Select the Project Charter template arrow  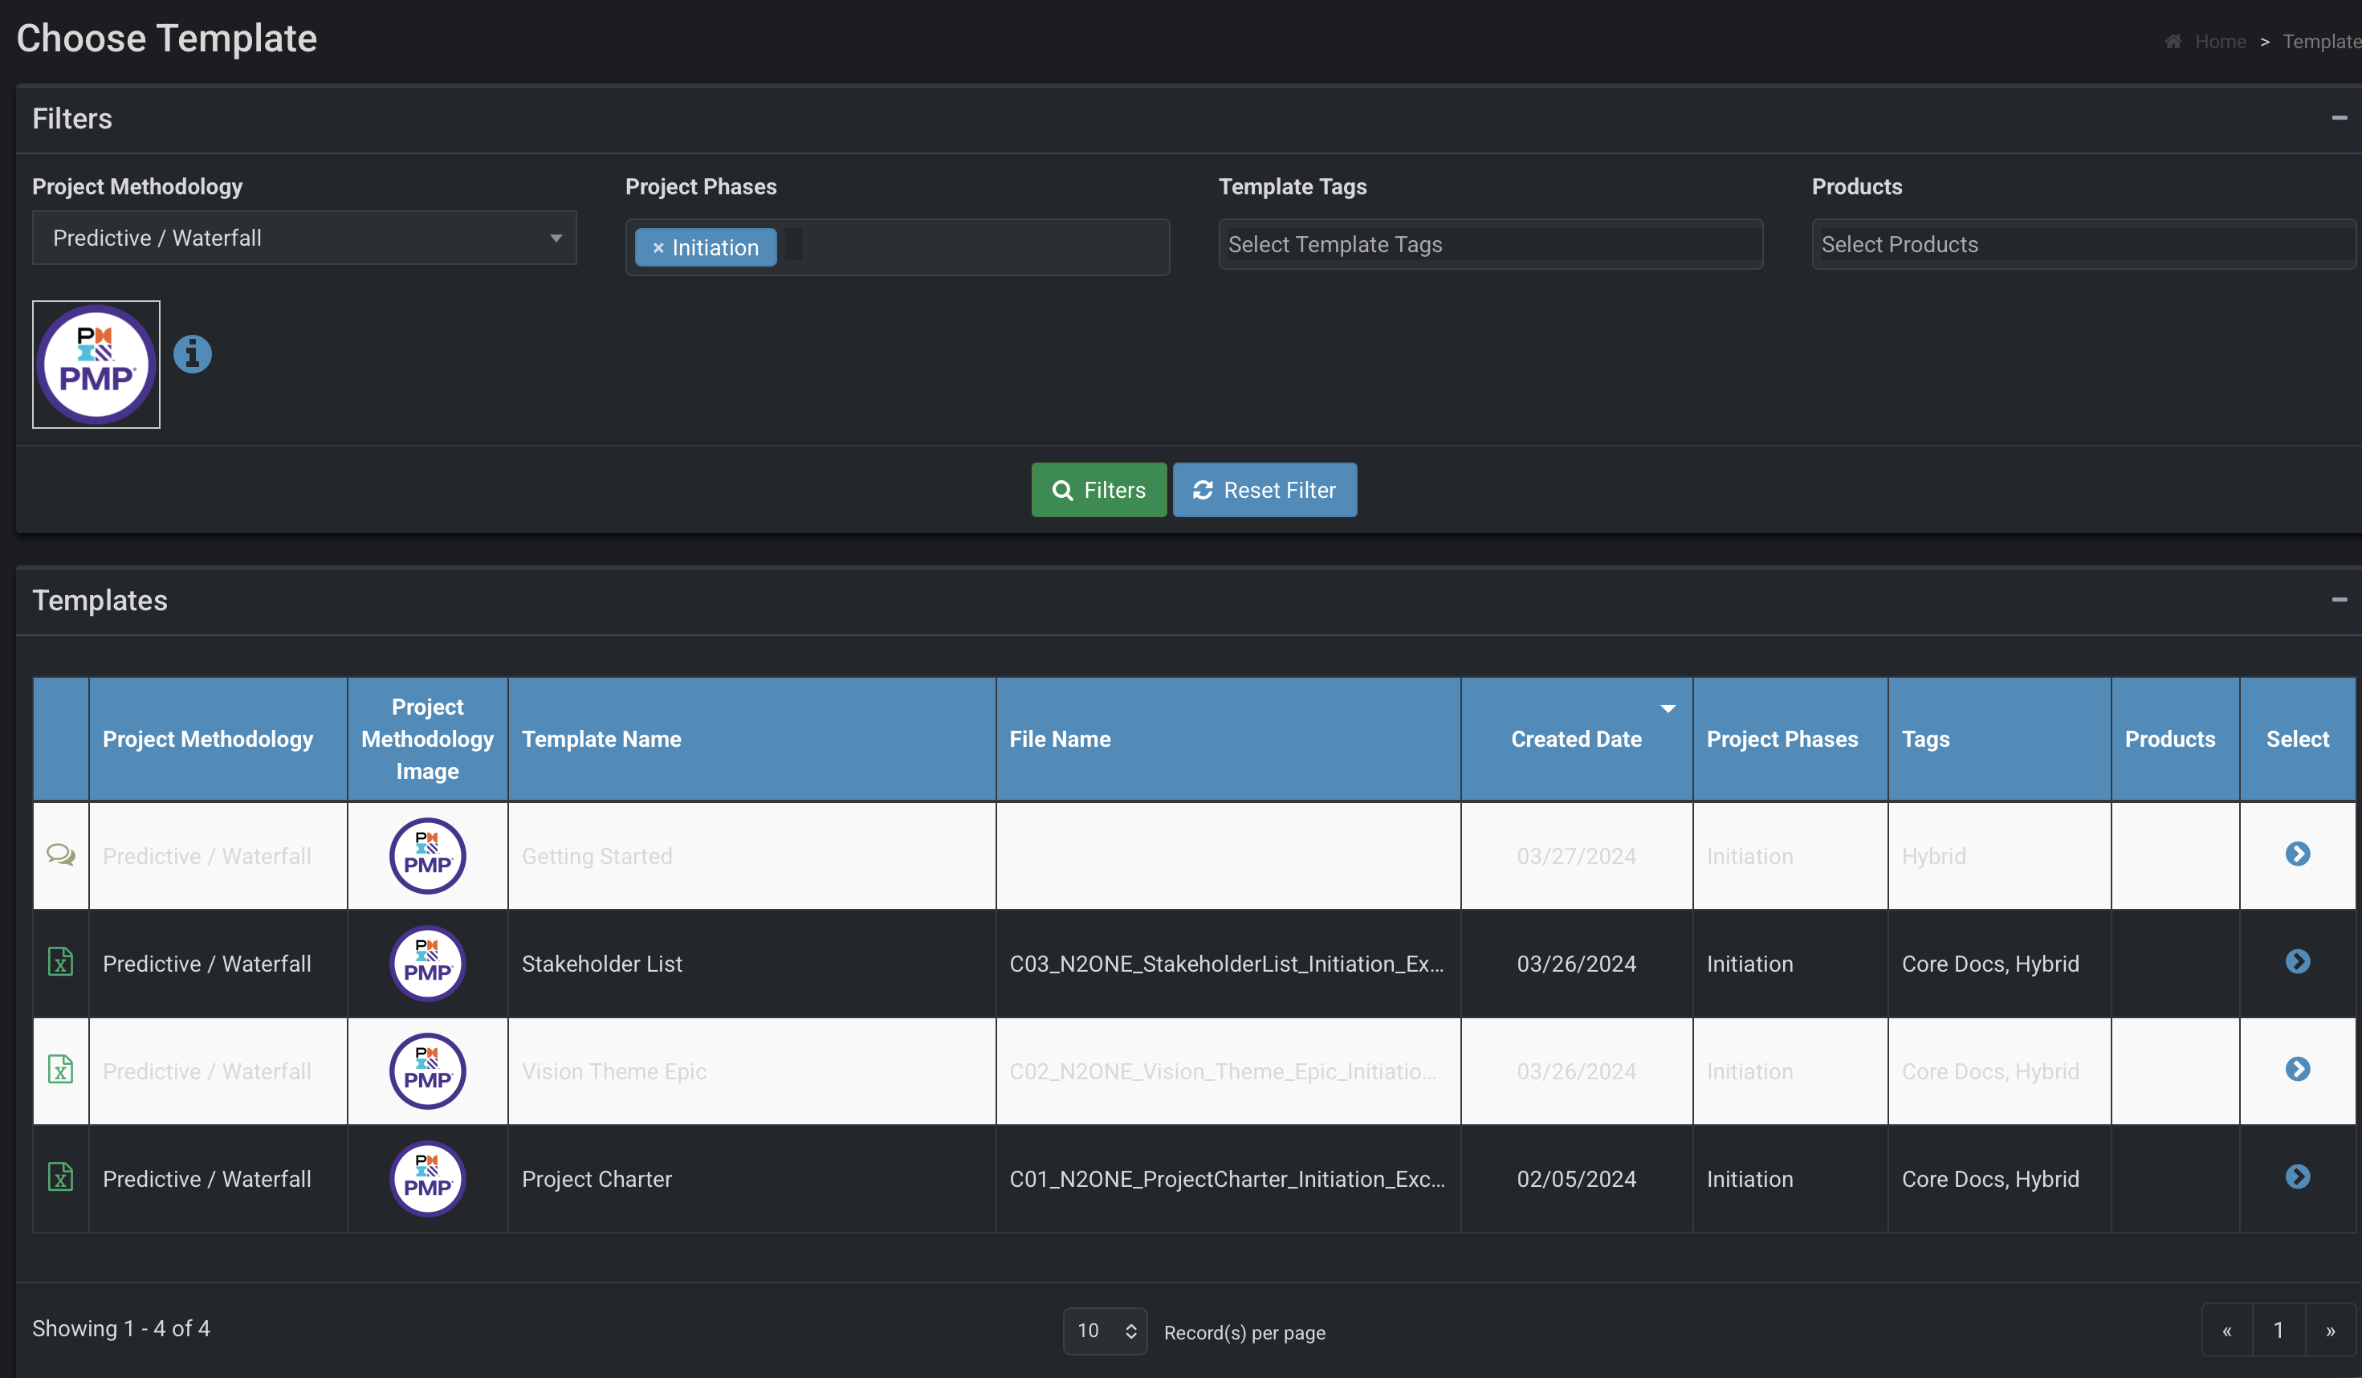2297,1176
